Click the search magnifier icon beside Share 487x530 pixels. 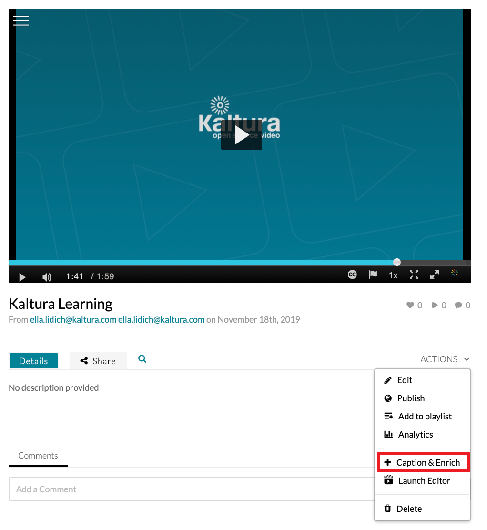coord(142,358)
